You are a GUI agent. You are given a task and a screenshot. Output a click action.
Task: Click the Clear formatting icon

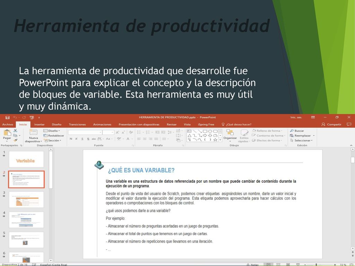click(x=131, y=132)
